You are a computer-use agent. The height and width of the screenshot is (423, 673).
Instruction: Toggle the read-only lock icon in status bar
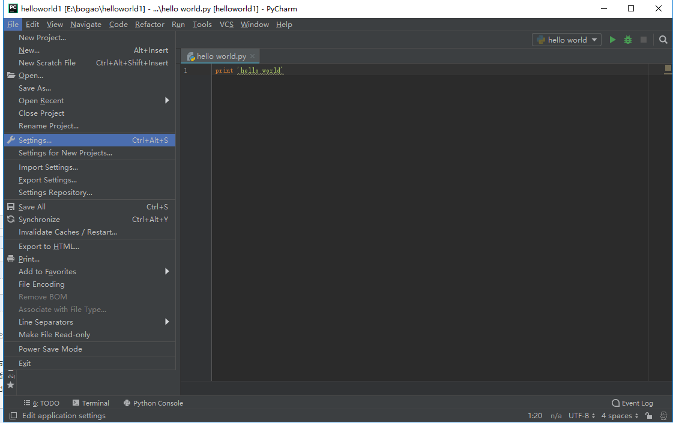pos(649,416)
